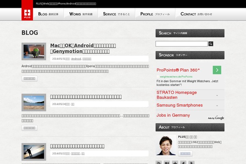Click the profile details button beside photo

pyautogui.click(x=185, y=154)
